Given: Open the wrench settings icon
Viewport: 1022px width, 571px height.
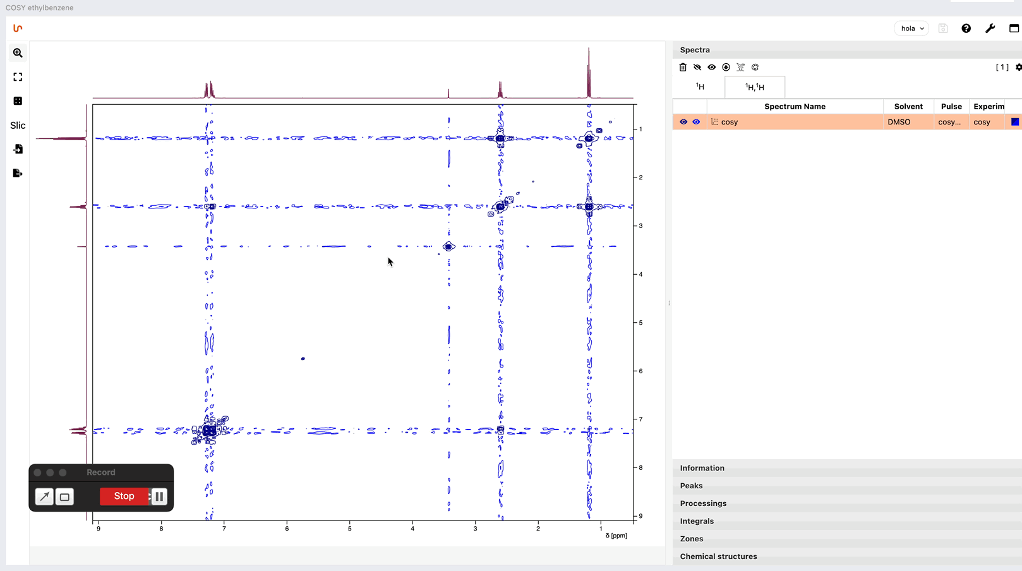Looking at the screenshot, I should point(990,28).
